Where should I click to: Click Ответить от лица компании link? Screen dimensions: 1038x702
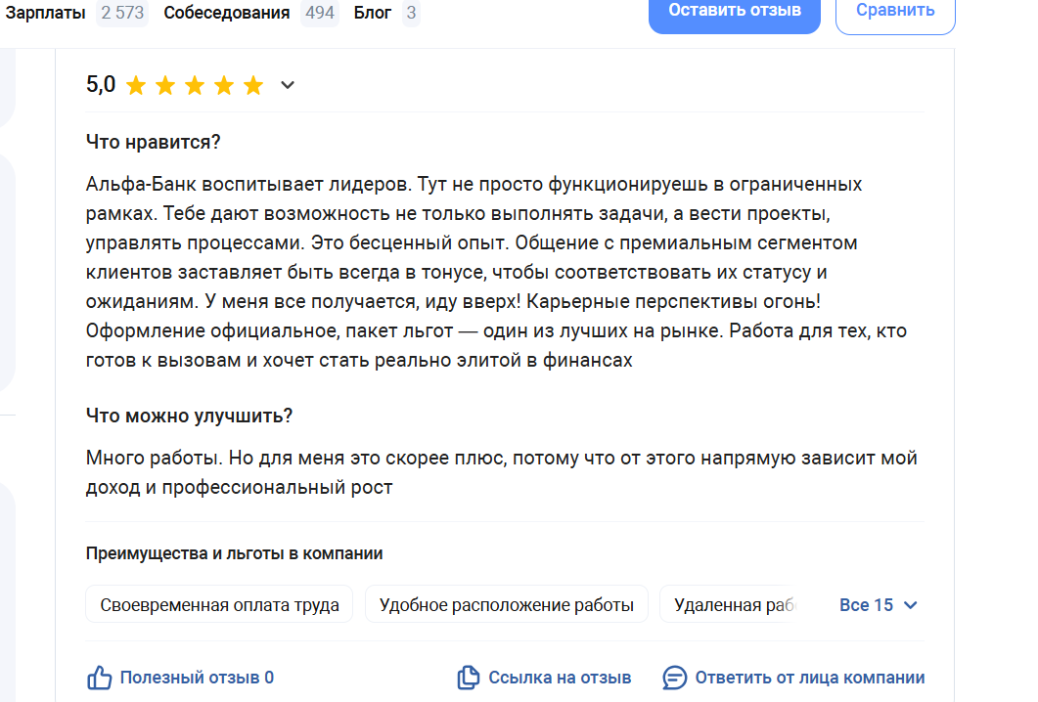tap(809, 678)
